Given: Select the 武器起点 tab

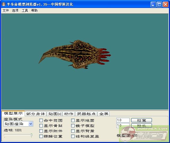Looking at the screenshot, I should (86, 114).
